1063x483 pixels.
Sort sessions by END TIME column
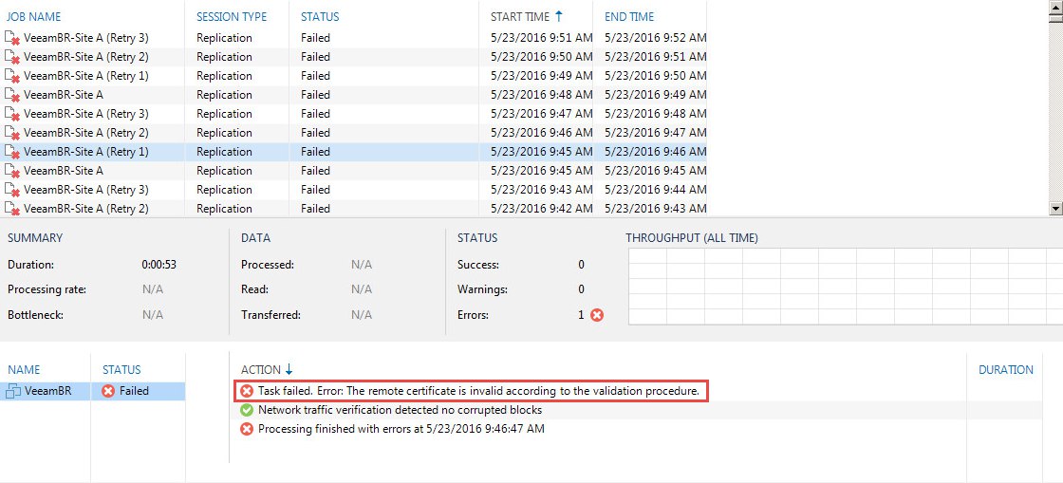coord(629,16)
